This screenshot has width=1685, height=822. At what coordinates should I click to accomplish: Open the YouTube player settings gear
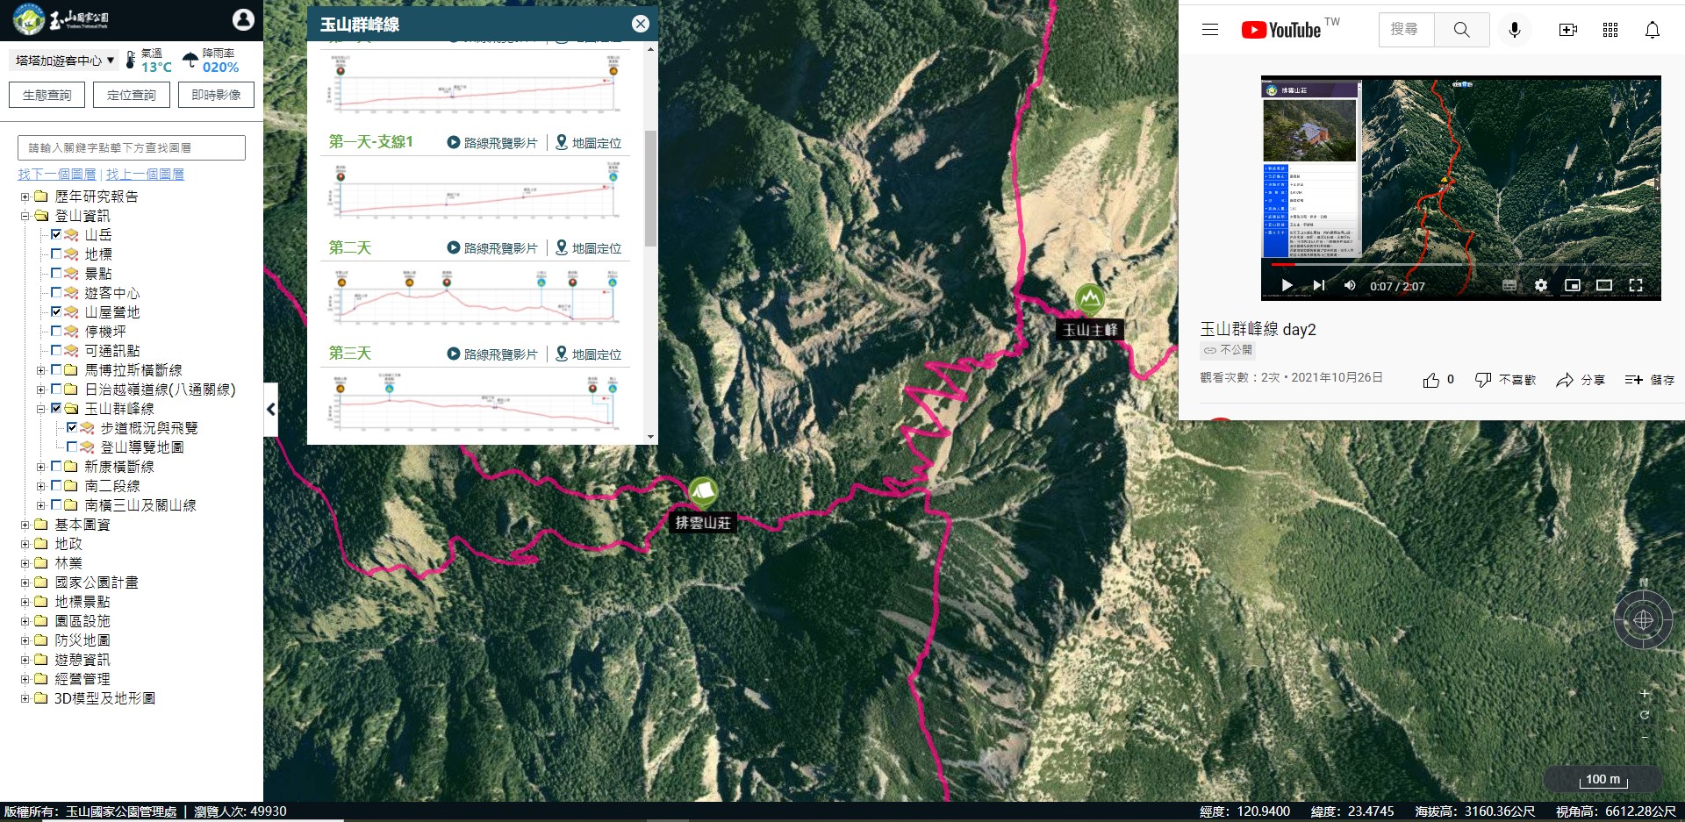pyautogui.click(x=1539, y=285)
